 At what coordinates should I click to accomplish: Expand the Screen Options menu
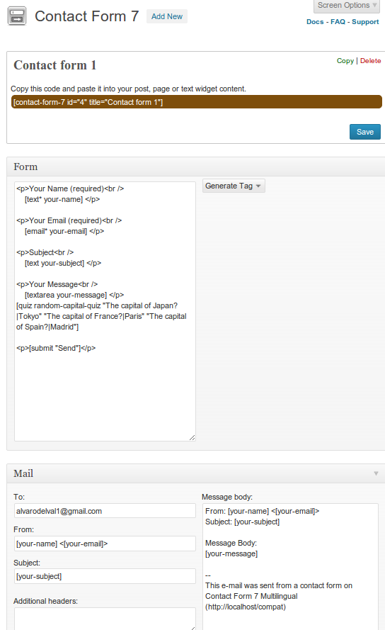347,6
